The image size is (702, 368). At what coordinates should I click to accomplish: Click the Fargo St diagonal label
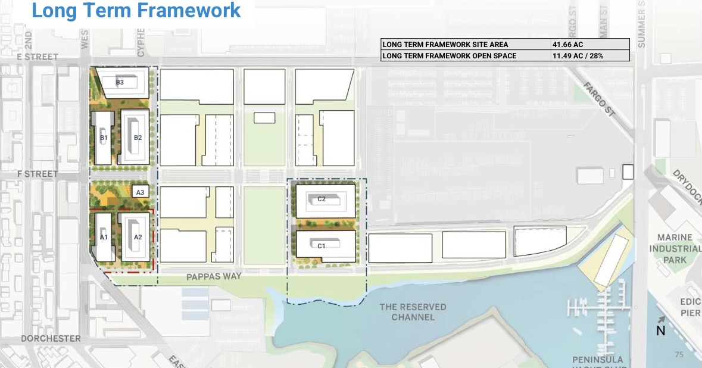pyautogui.click(x=599, y=99)
